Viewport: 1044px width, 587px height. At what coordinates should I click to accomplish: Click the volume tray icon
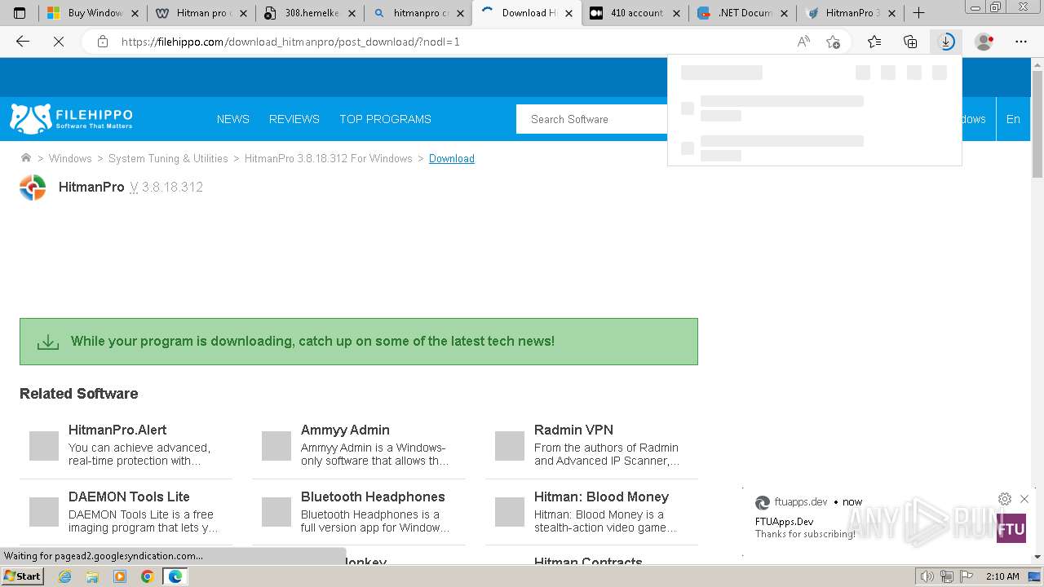[927, 576]
